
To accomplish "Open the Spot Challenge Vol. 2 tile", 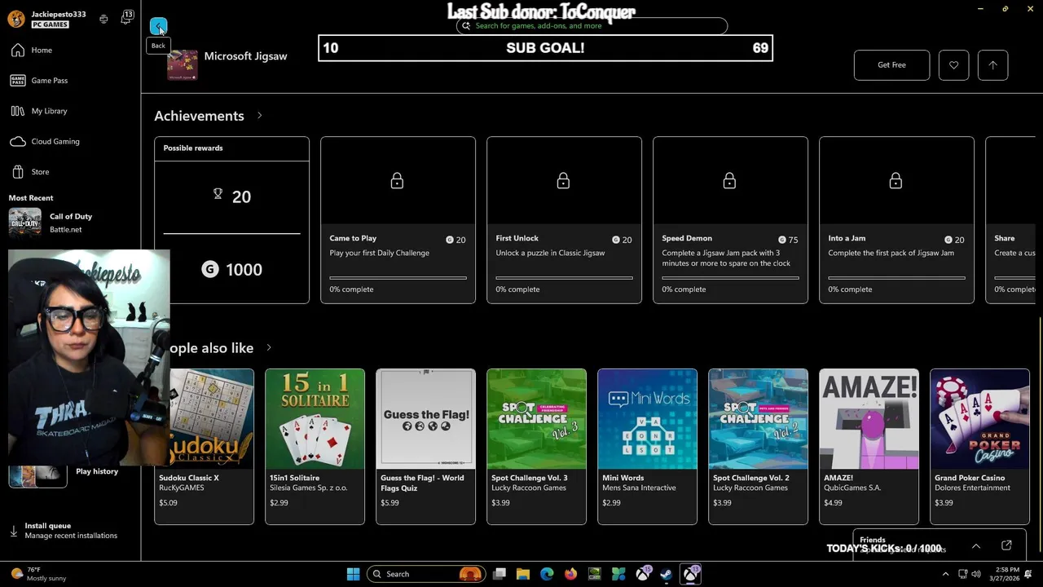I will pos(758,446).
